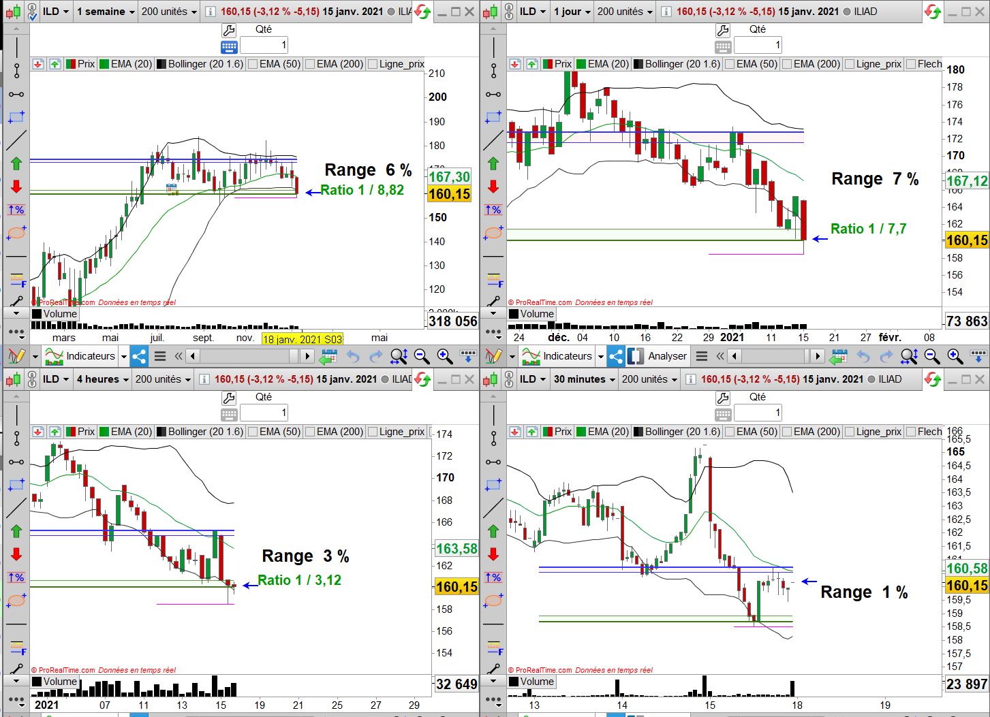Click the Analyser button
The width and height of the screenshot is (990, 717).
659,356
